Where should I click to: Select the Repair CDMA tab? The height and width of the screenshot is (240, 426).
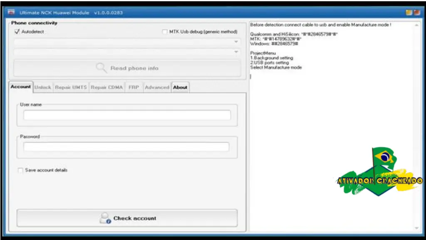[107, 87]
